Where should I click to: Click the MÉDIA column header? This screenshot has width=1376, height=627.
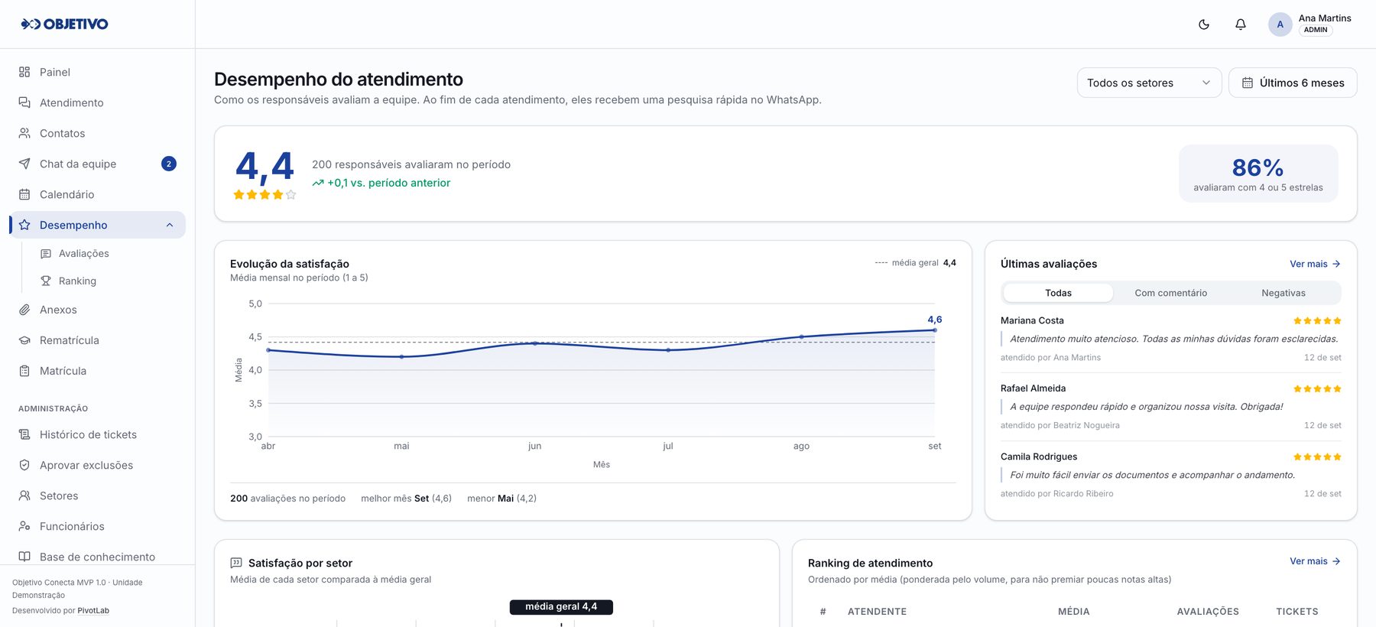(x=1073, y=612)
